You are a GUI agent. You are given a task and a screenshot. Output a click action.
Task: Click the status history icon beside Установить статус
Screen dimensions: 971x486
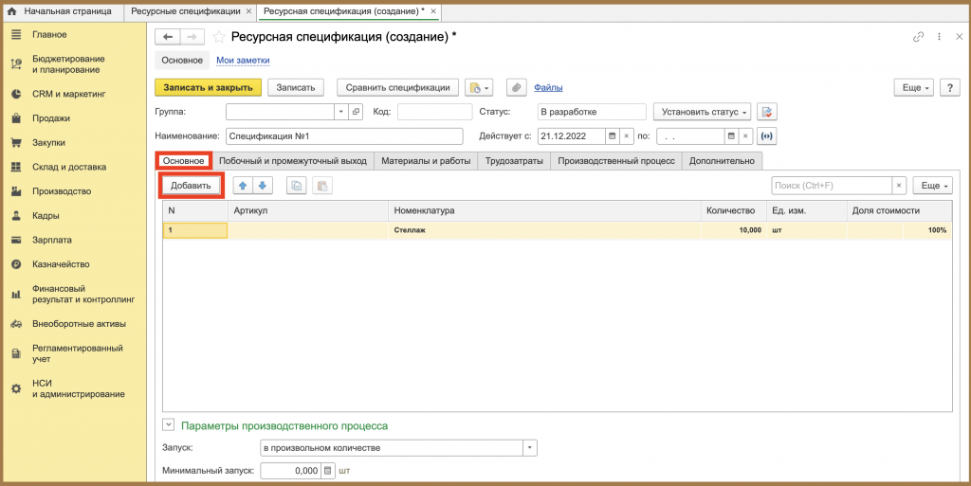point(767,112)
